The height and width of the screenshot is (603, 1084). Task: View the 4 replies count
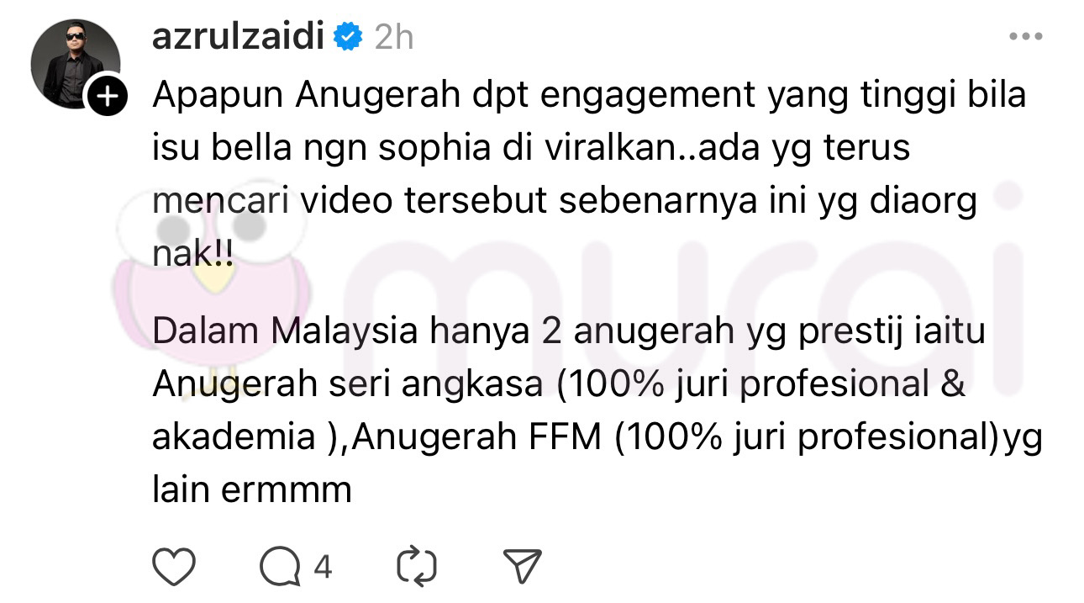(x=324, y=569)
